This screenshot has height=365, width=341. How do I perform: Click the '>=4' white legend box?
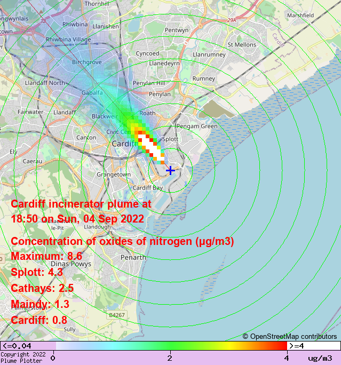click(x=314, y=346)
